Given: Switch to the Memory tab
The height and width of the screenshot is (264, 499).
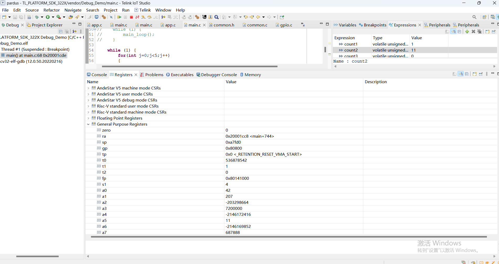Looking at the screenshot, I should (x=250, y=75).
